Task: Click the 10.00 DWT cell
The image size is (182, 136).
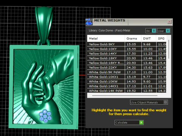Action: 149,49
